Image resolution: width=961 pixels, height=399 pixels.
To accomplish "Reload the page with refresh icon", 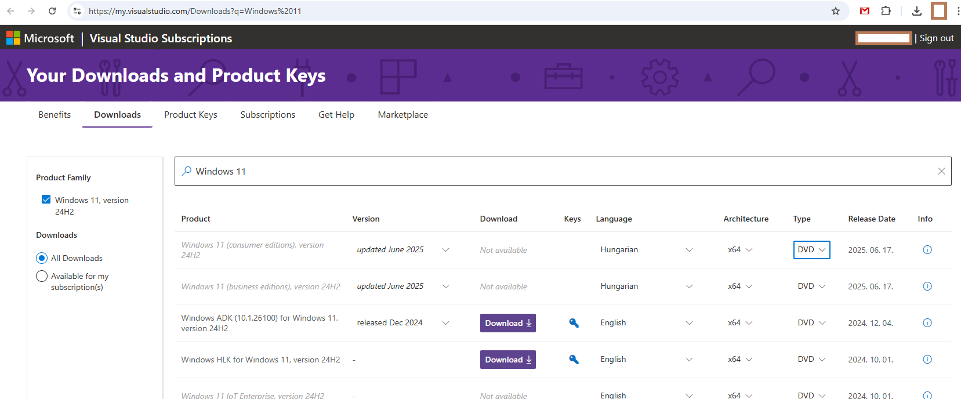I will (x=52, y=11).
